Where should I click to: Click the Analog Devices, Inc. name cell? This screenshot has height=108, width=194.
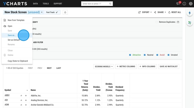[x=39, y=100]
